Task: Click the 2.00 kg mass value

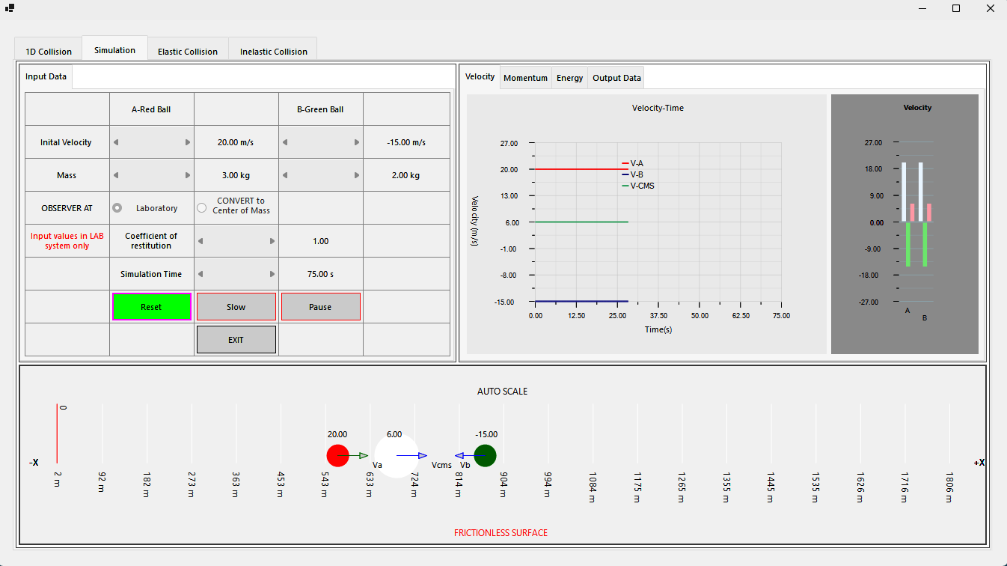Action: 405,175
